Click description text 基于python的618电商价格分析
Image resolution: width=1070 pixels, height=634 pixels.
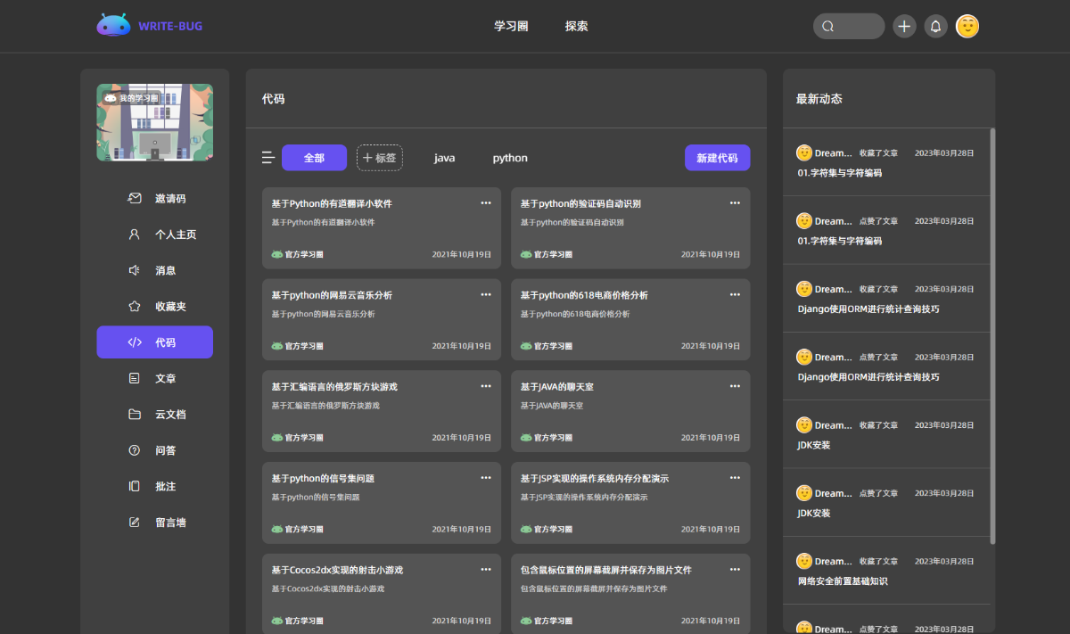(575, 314)
